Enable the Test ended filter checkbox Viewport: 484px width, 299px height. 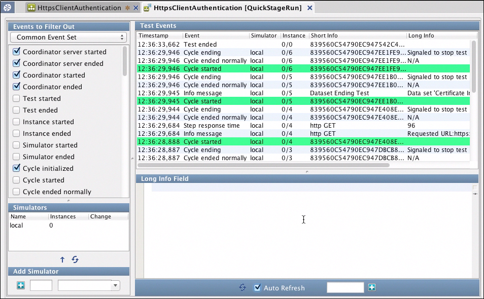[16, 110]
